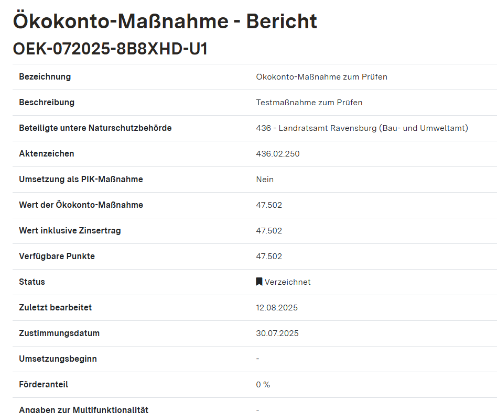
Task: Select the Zustimmungsdatum date 30.07.2025
Action: [277, 333]
